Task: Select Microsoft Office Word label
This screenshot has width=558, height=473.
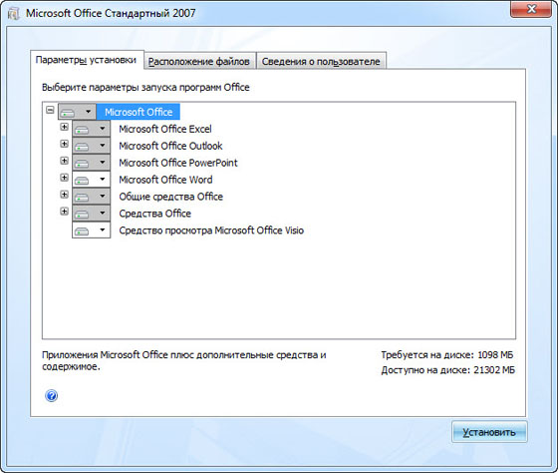Action: pyautogui.click(x=165, y=180)
